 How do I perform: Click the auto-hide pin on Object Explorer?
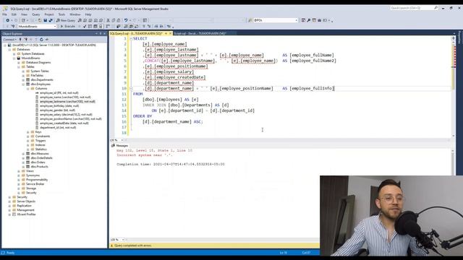tap(101, 34)
